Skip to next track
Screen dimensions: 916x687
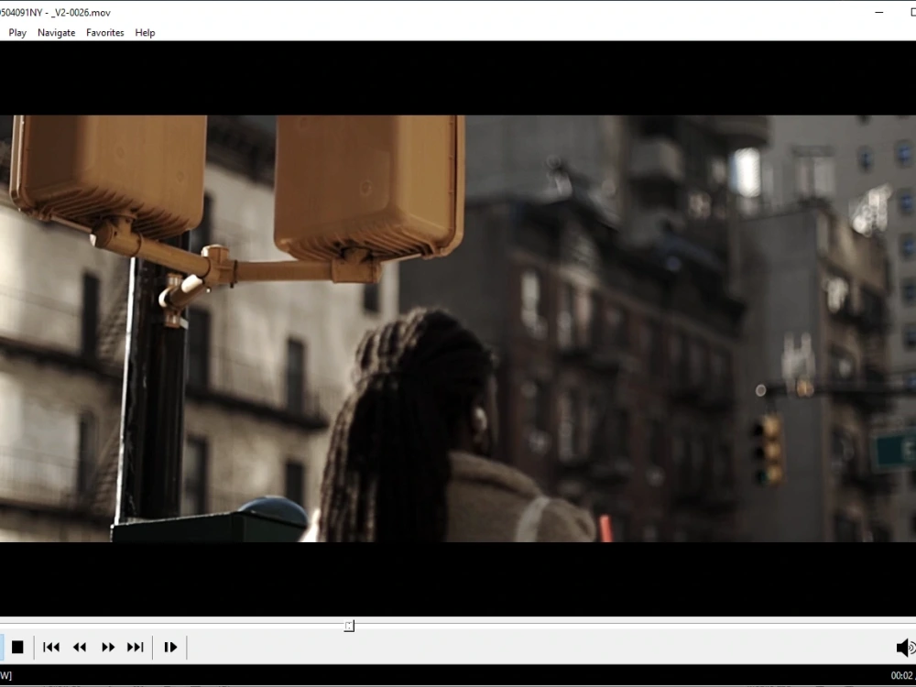point(135,648)
